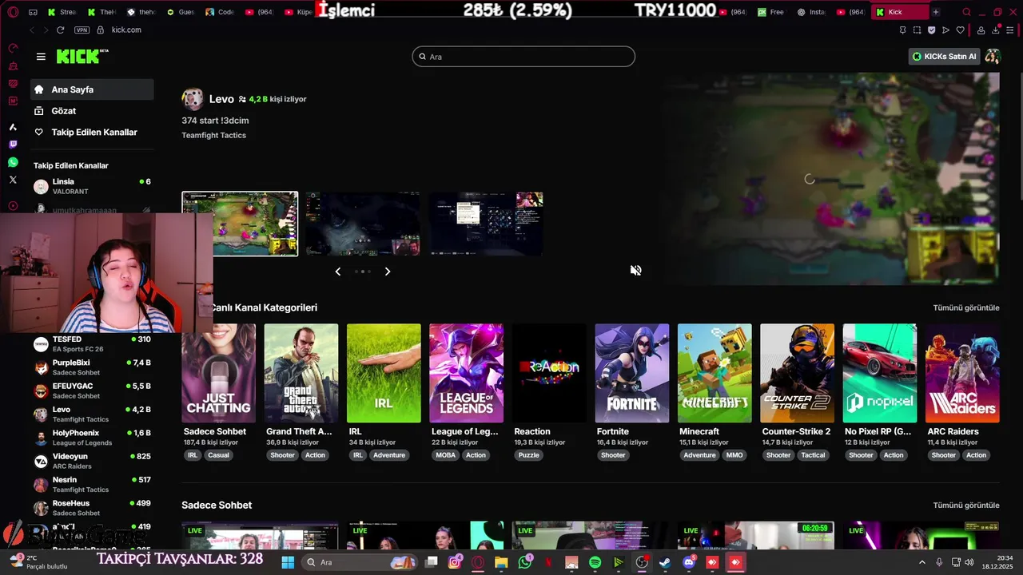Open the Minecraft category card
This screenshot has height=575, width=1023.
pyautogui.click(x=715, y=373)
